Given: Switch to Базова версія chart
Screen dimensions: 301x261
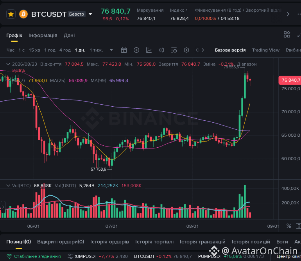Looking at the screenshot, I should (x=230, y=50).
